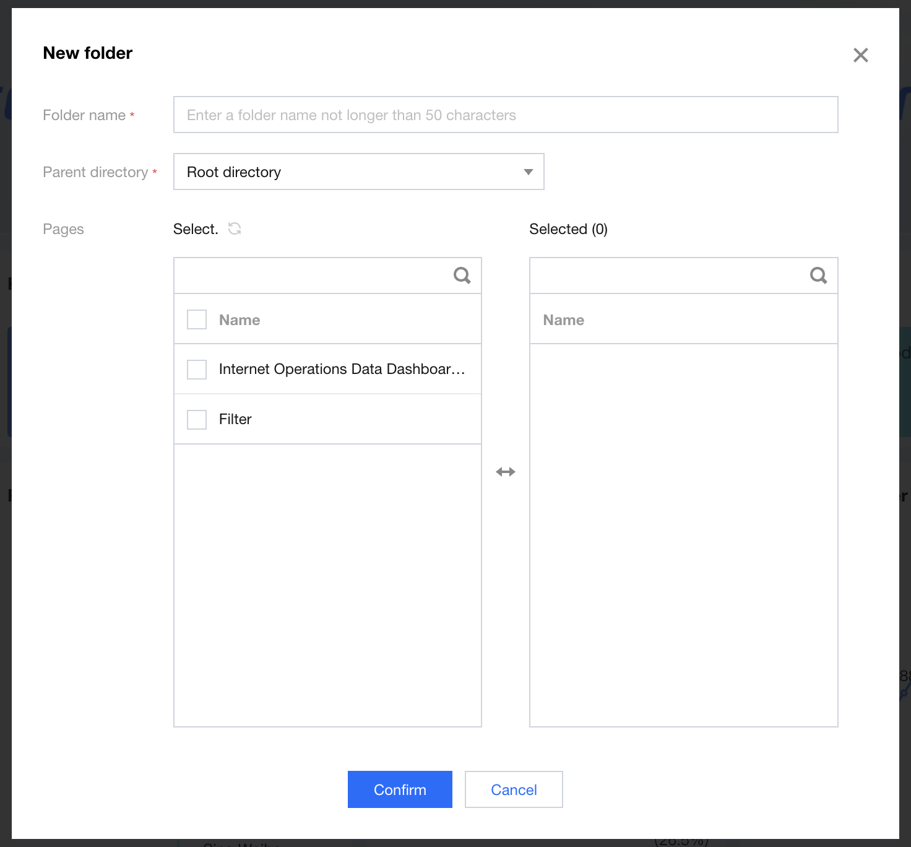Click the Confirm button
The image size is (911, 847).
pyautogui.click(x=400, y=789)
